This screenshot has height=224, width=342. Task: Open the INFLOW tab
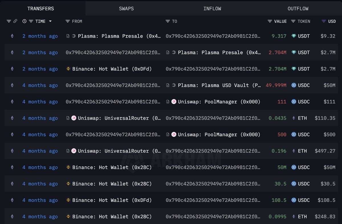tap(212, 9)
